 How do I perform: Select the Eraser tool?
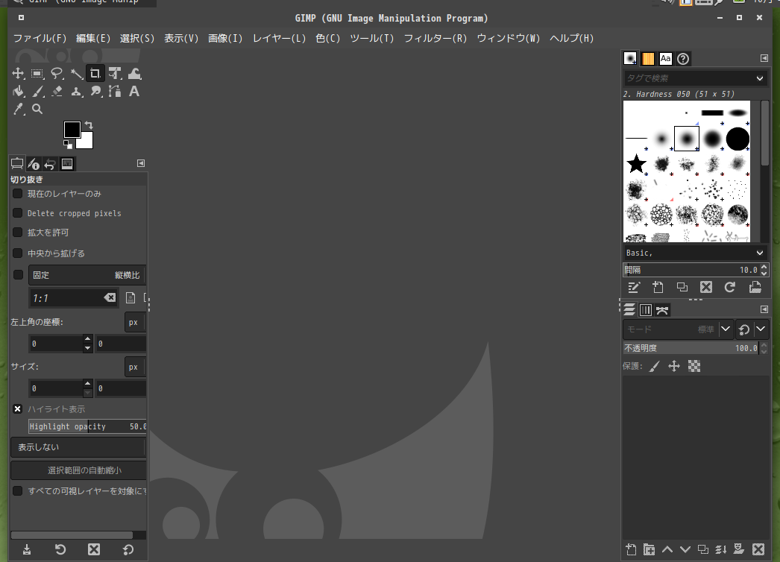point(57,92)
